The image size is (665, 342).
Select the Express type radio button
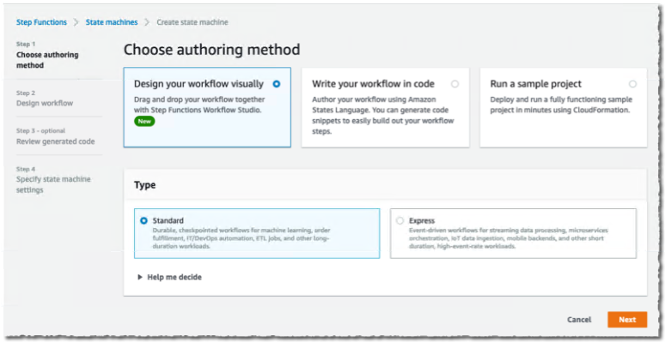point(400,220)
